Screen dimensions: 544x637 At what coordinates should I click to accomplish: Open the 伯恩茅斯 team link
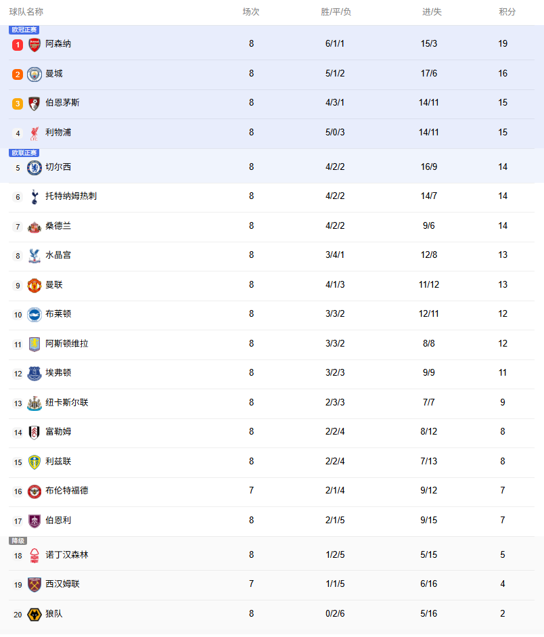62,103
